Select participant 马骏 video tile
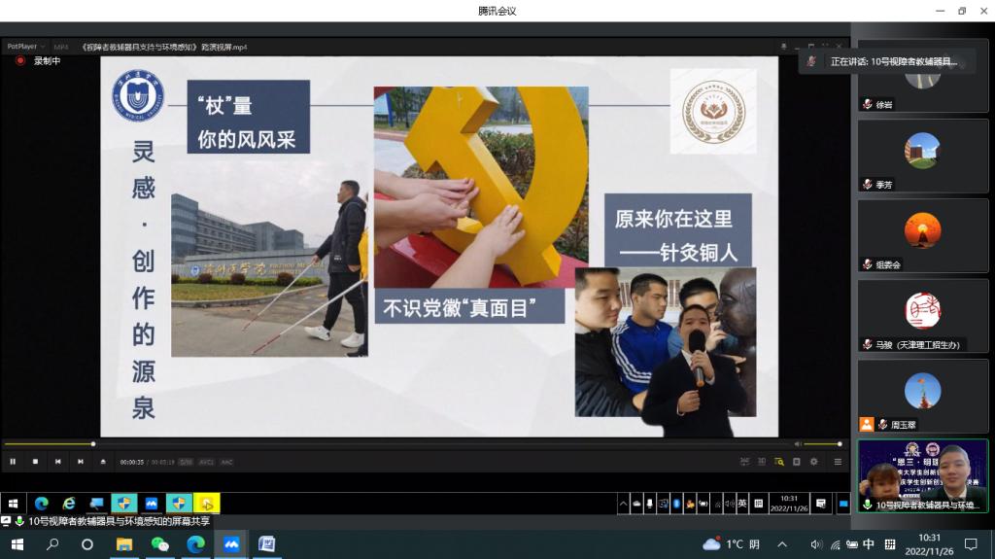Screen dimensions: 995x559 coord(922,317)
